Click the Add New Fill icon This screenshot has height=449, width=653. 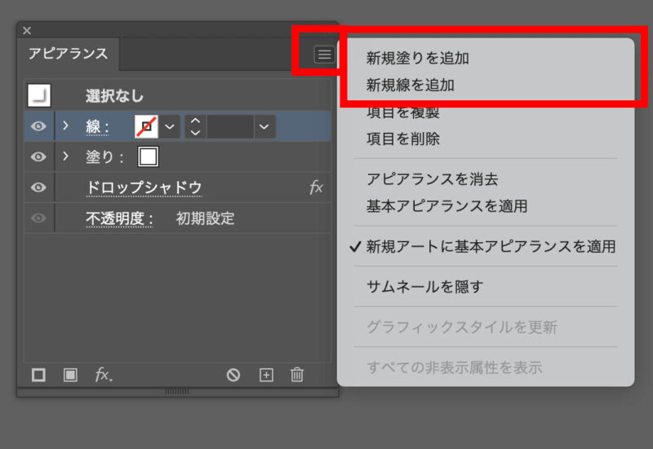click(70, 375)
